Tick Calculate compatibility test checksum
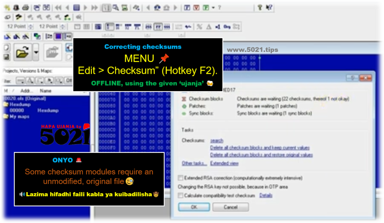Image resolution: width=384 pixels, height=223 pixels. 181,196
